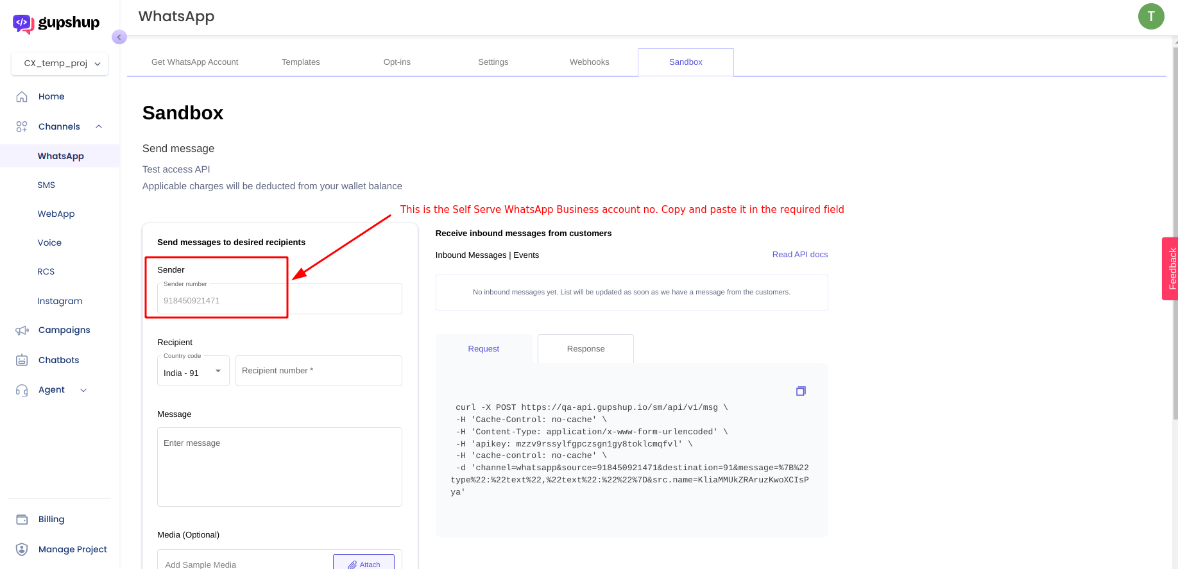Open the Read API docs link
The height and width of the screenshot is (569, 1178).
[799, 255]
